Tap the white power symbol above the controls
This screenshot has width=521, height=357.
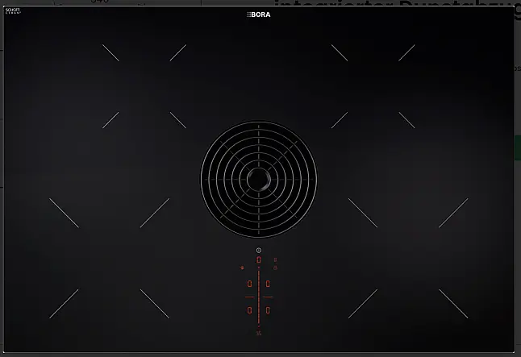pos(259,251)
